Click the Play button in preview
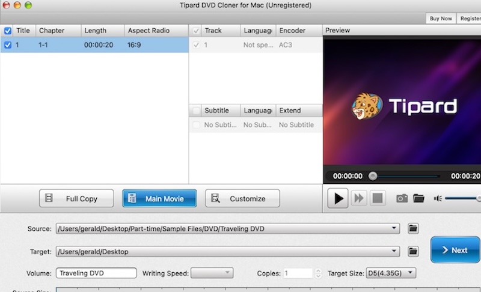This screenshot has width=481, height=292. (x=338, y=198)
